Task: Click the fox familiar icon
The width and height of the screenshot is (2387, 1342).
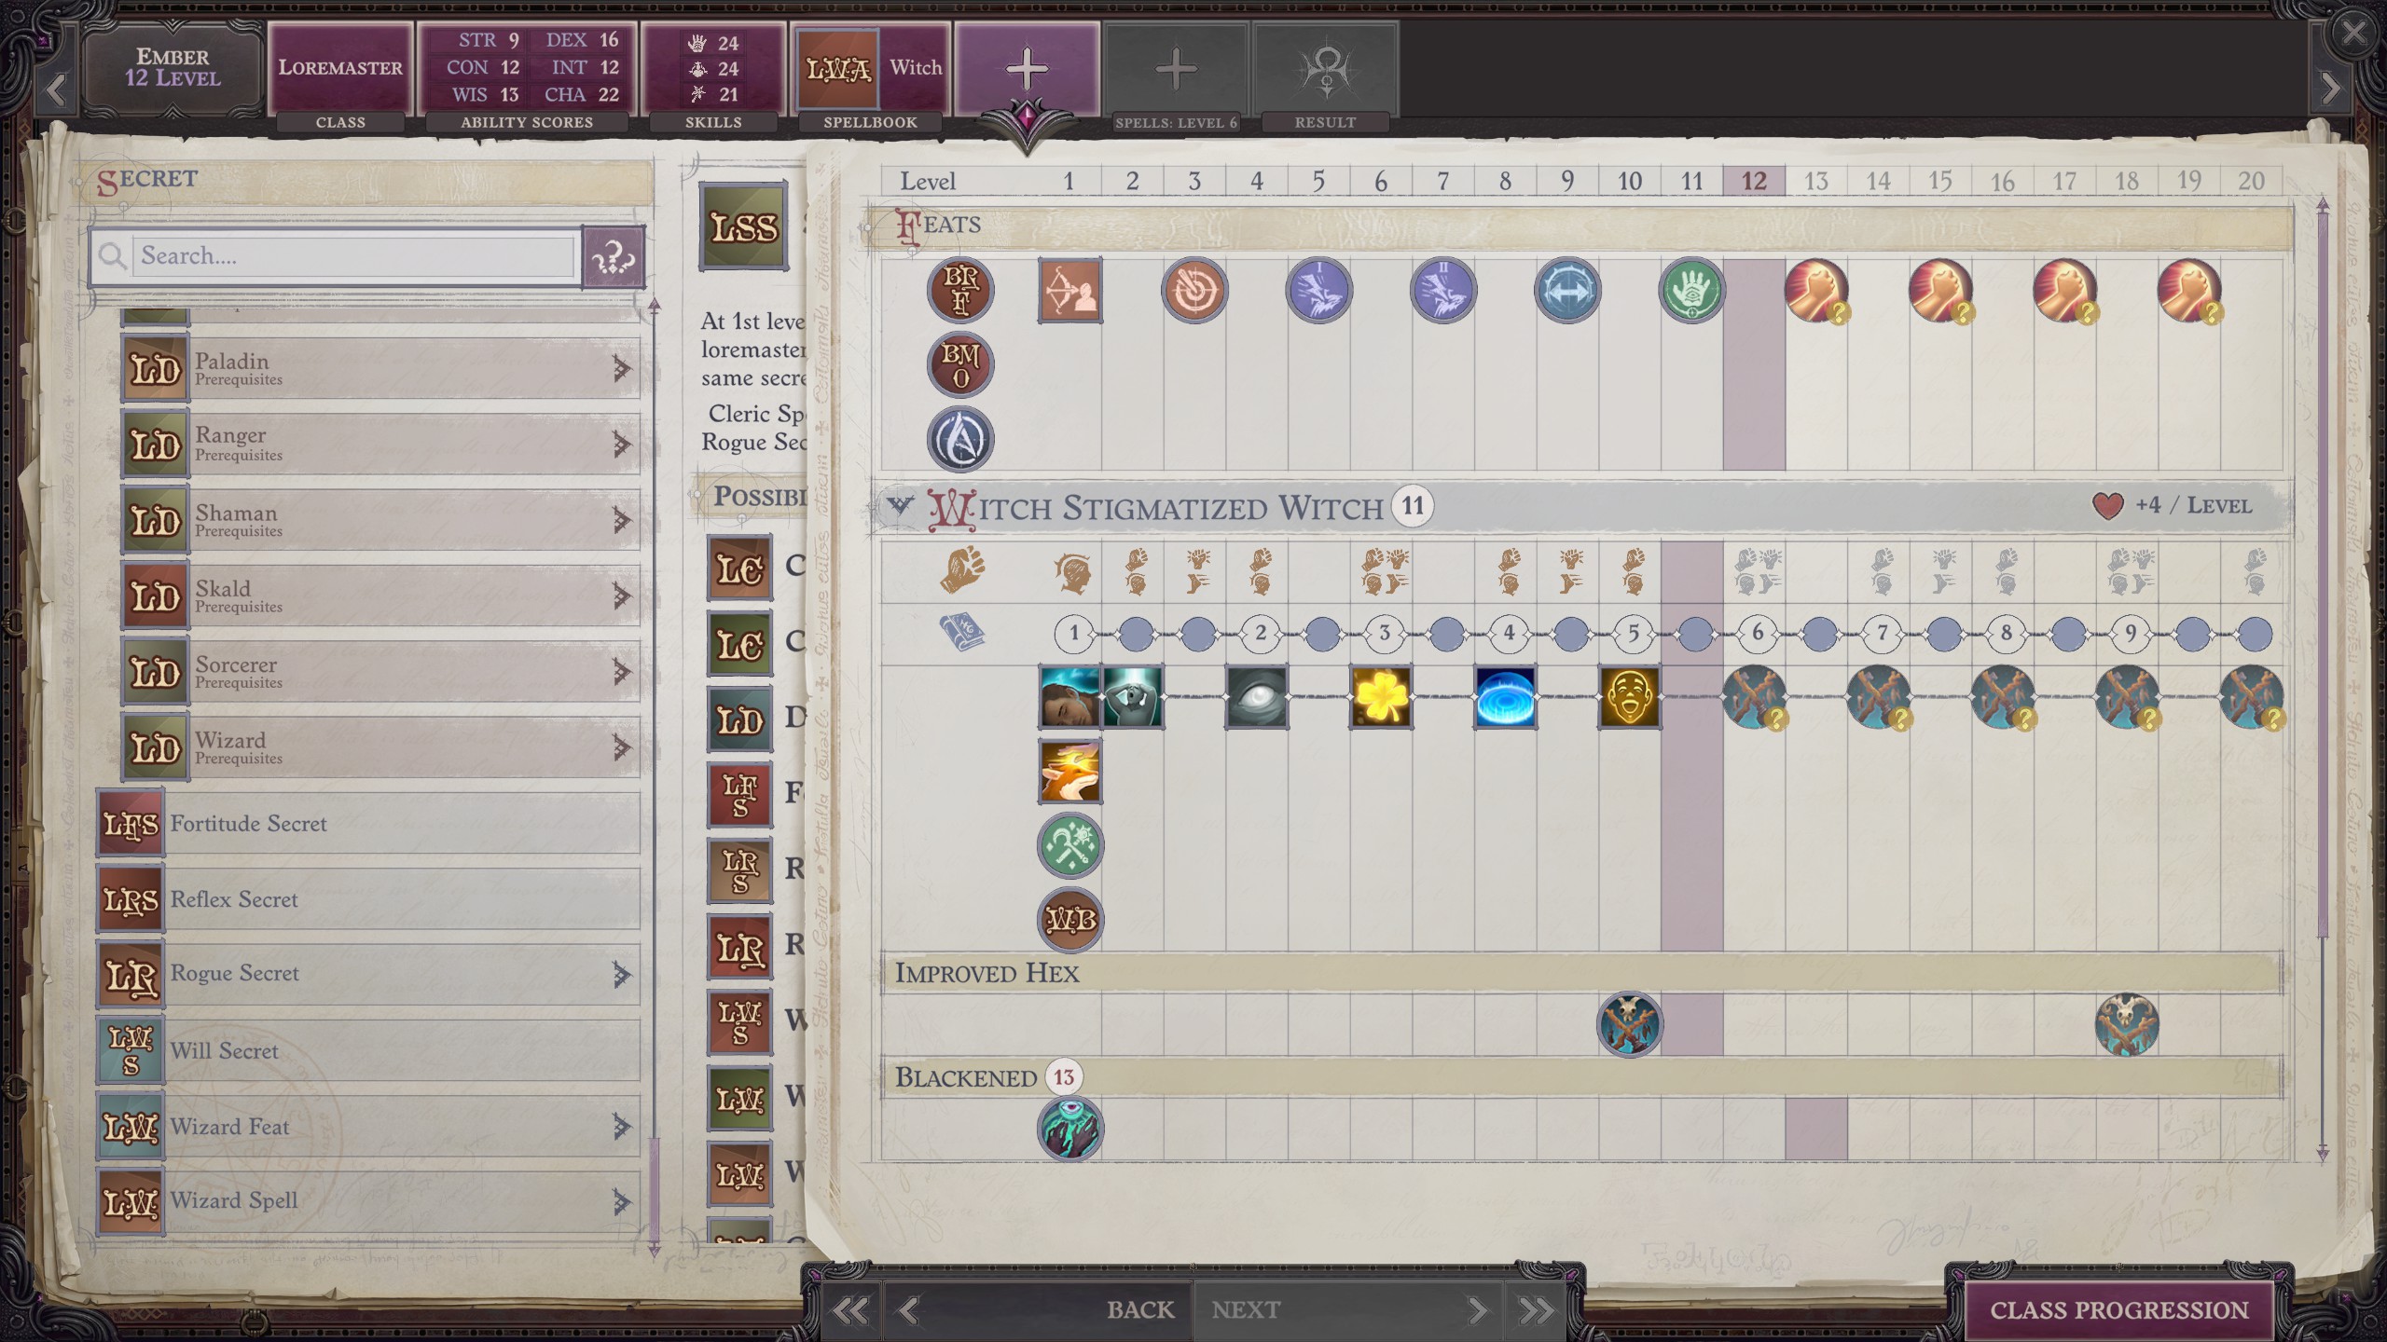Action: click(1069, 772)
